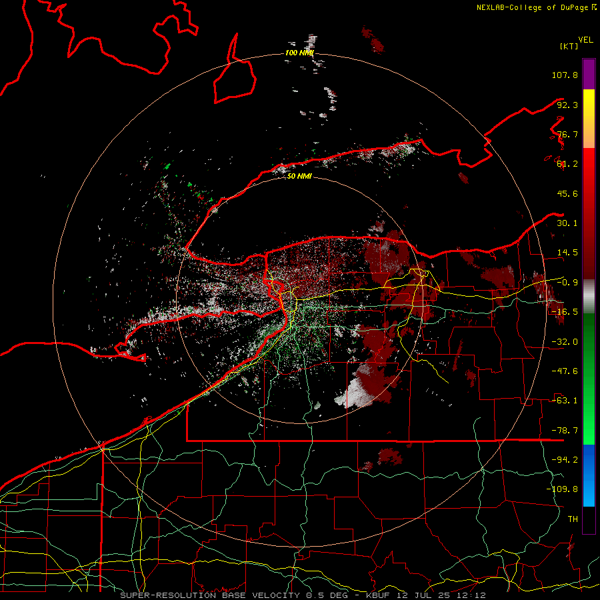This screenshot has width=600, height=600.
Task: Click the -16.5 legend value
Action: point(565,312)
